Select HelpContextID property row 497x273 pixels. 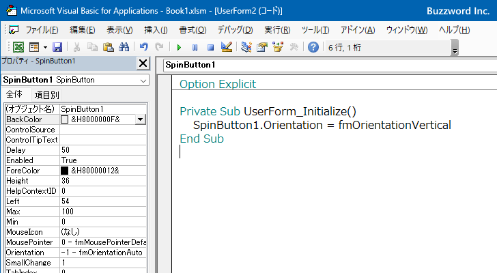pos(75,191)
